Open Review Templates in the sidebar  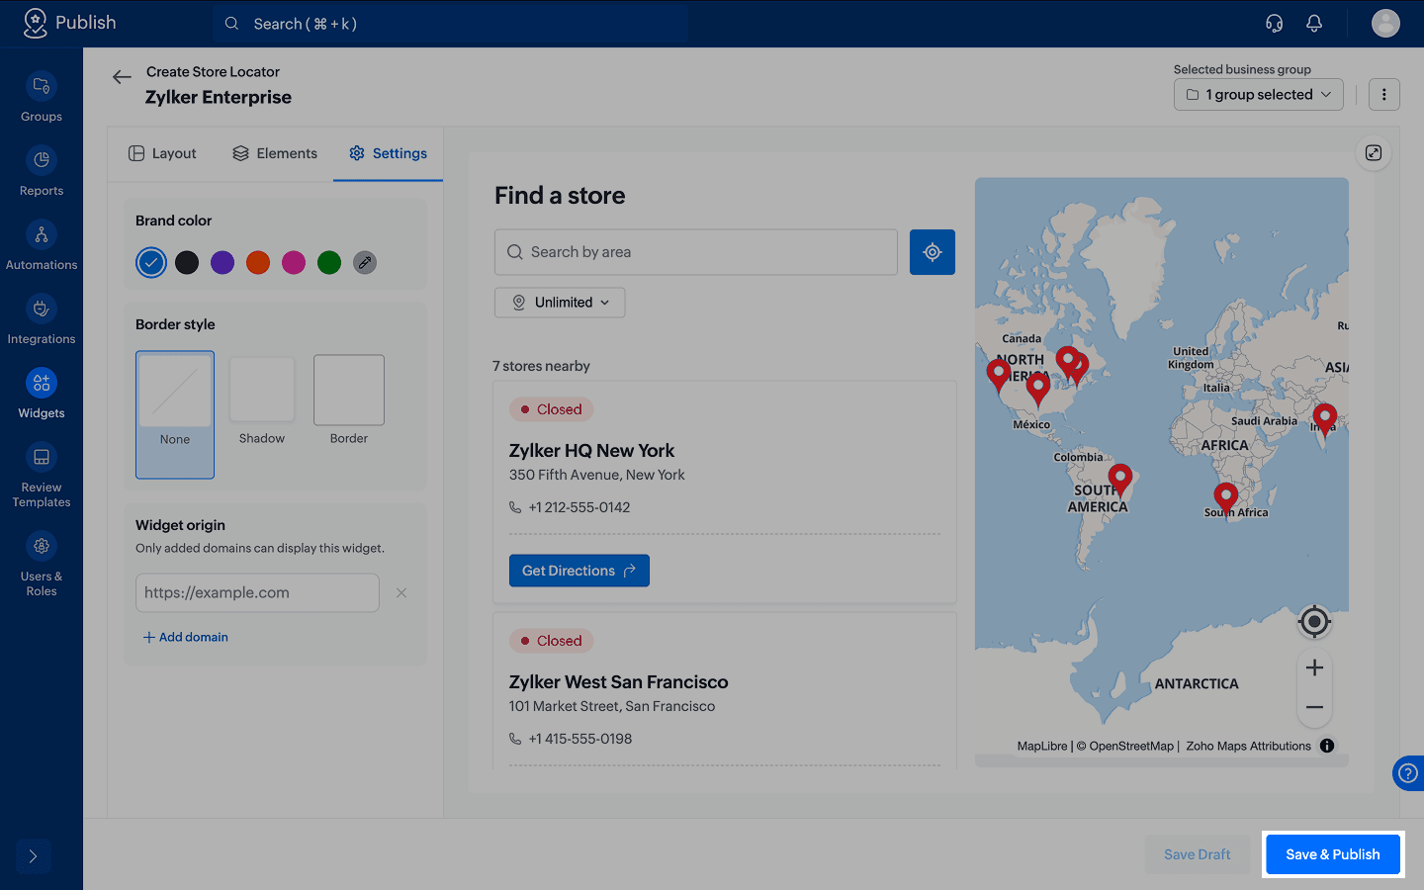pyautogui.click(x=42, y=476)
